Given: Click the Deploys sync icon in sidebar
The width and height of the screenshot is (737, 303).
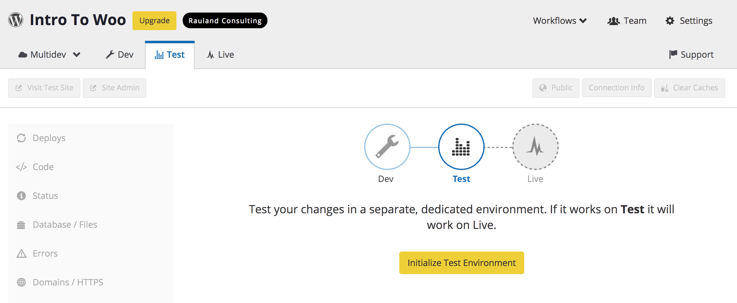Looking at the screenshot, I should 21,138.
